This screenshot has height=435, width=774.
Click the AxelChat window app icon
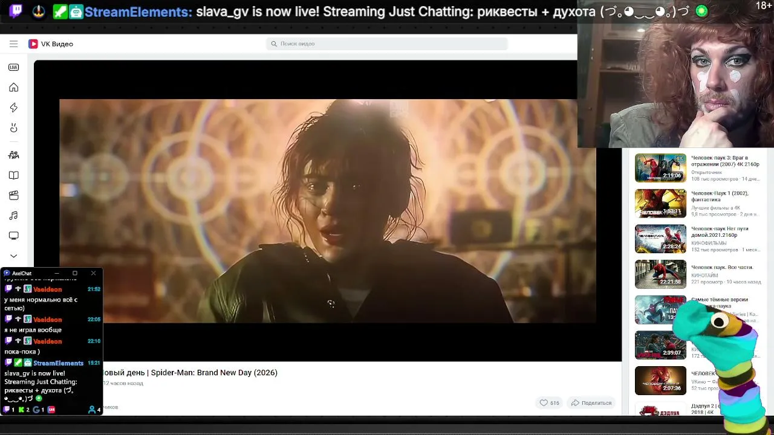[7, 273]
